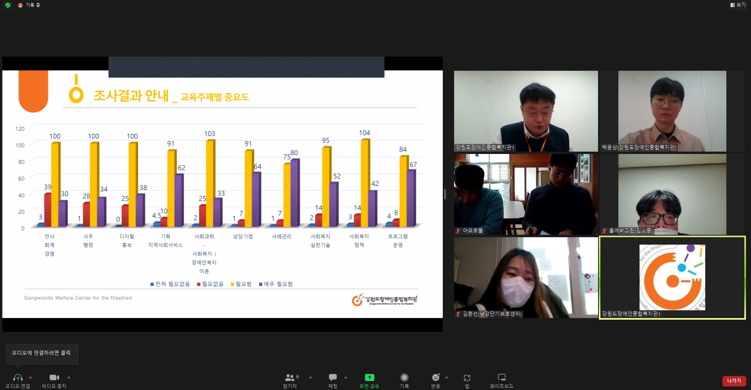751x390 pixels.
Task: Click the red 나가기 leave button
Action: pos(734,381)
